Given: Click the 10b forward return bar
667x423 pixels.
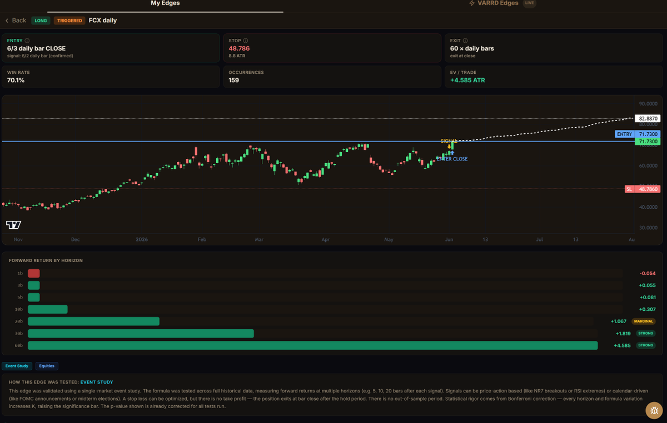Looking at the screenshot, I should (47, 309).
